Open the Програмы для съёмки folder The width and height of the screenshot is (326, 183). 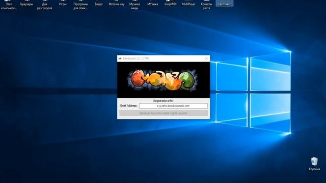80,5
